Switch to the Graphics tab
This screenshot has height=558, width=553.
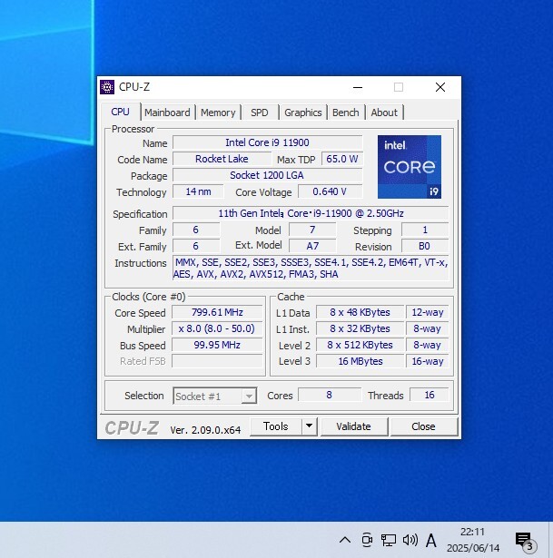click(x=302, y=113)
